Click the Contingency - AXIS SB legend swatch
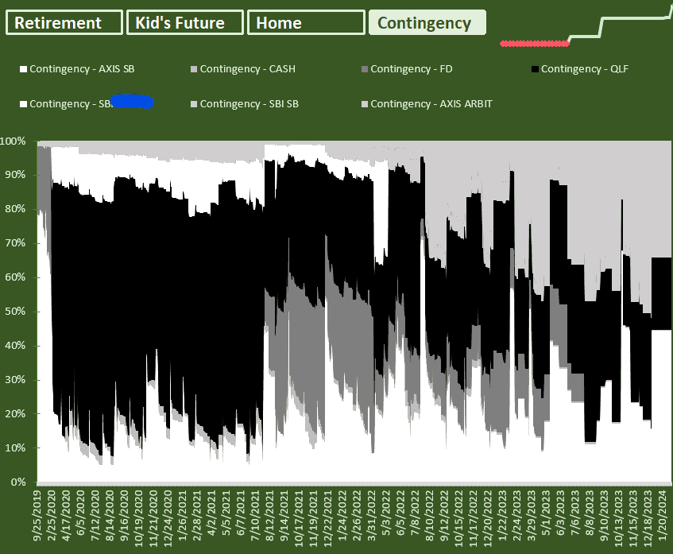The image size is (673, 554). pyautogui.click(x=23, y=69)
